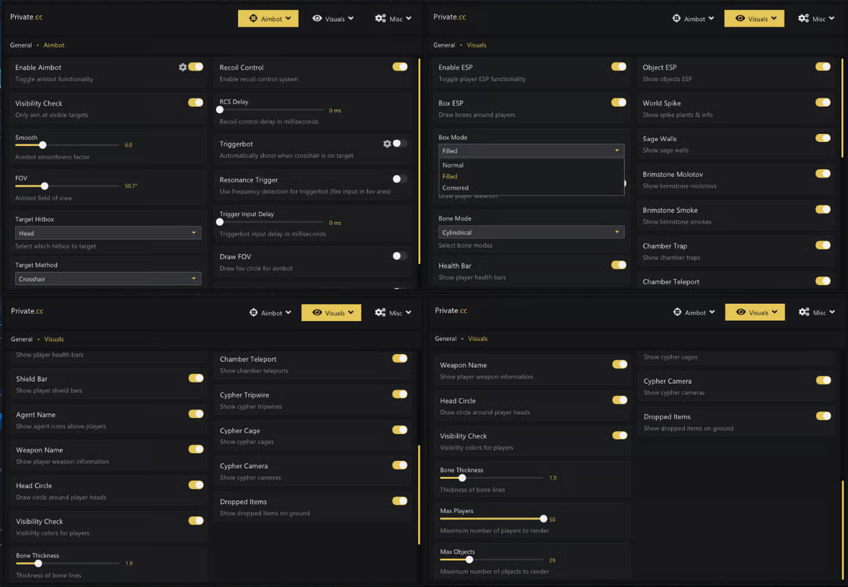Click the Visuals eye icon in the Aimbot settings window

tap(317, 18)
